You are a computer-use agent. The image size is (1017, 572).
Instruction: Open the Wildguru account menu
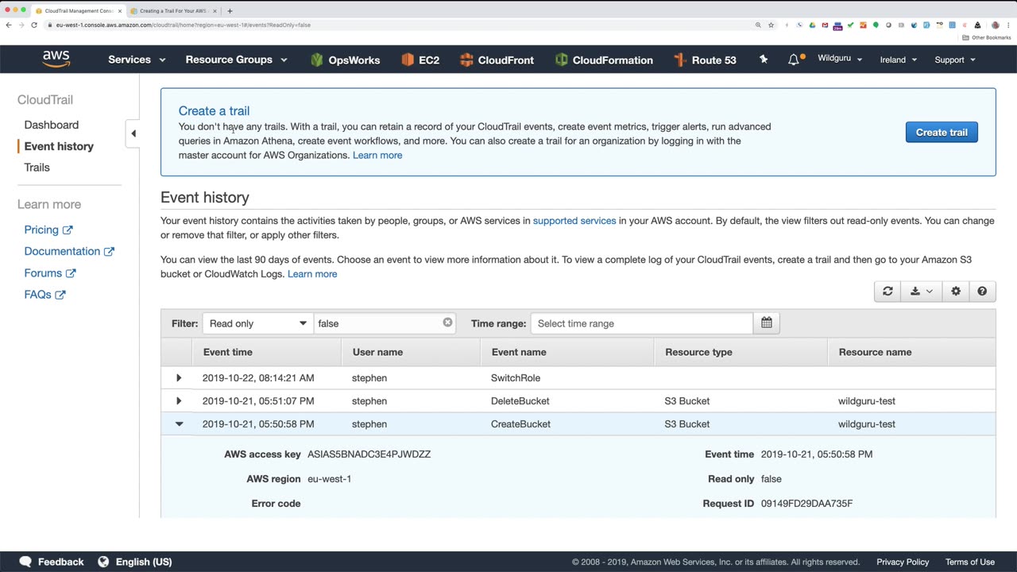point(840,59)
